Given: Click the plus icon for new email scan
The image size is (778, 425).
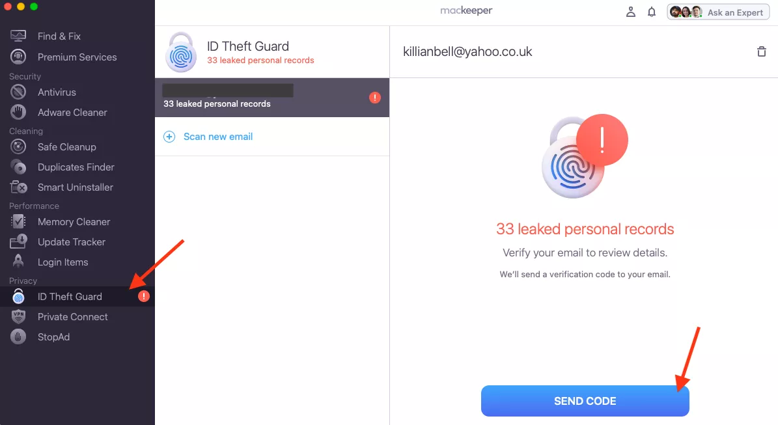Looking at the screenshot, I should pyautogui.click(x=169, y=137).
